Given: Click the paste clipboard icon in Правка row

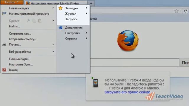Looking at the screenshot, I should point(39,21).
